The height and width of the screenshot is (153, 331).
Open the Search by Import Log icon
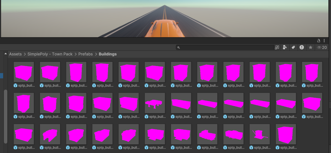point(302,47)
